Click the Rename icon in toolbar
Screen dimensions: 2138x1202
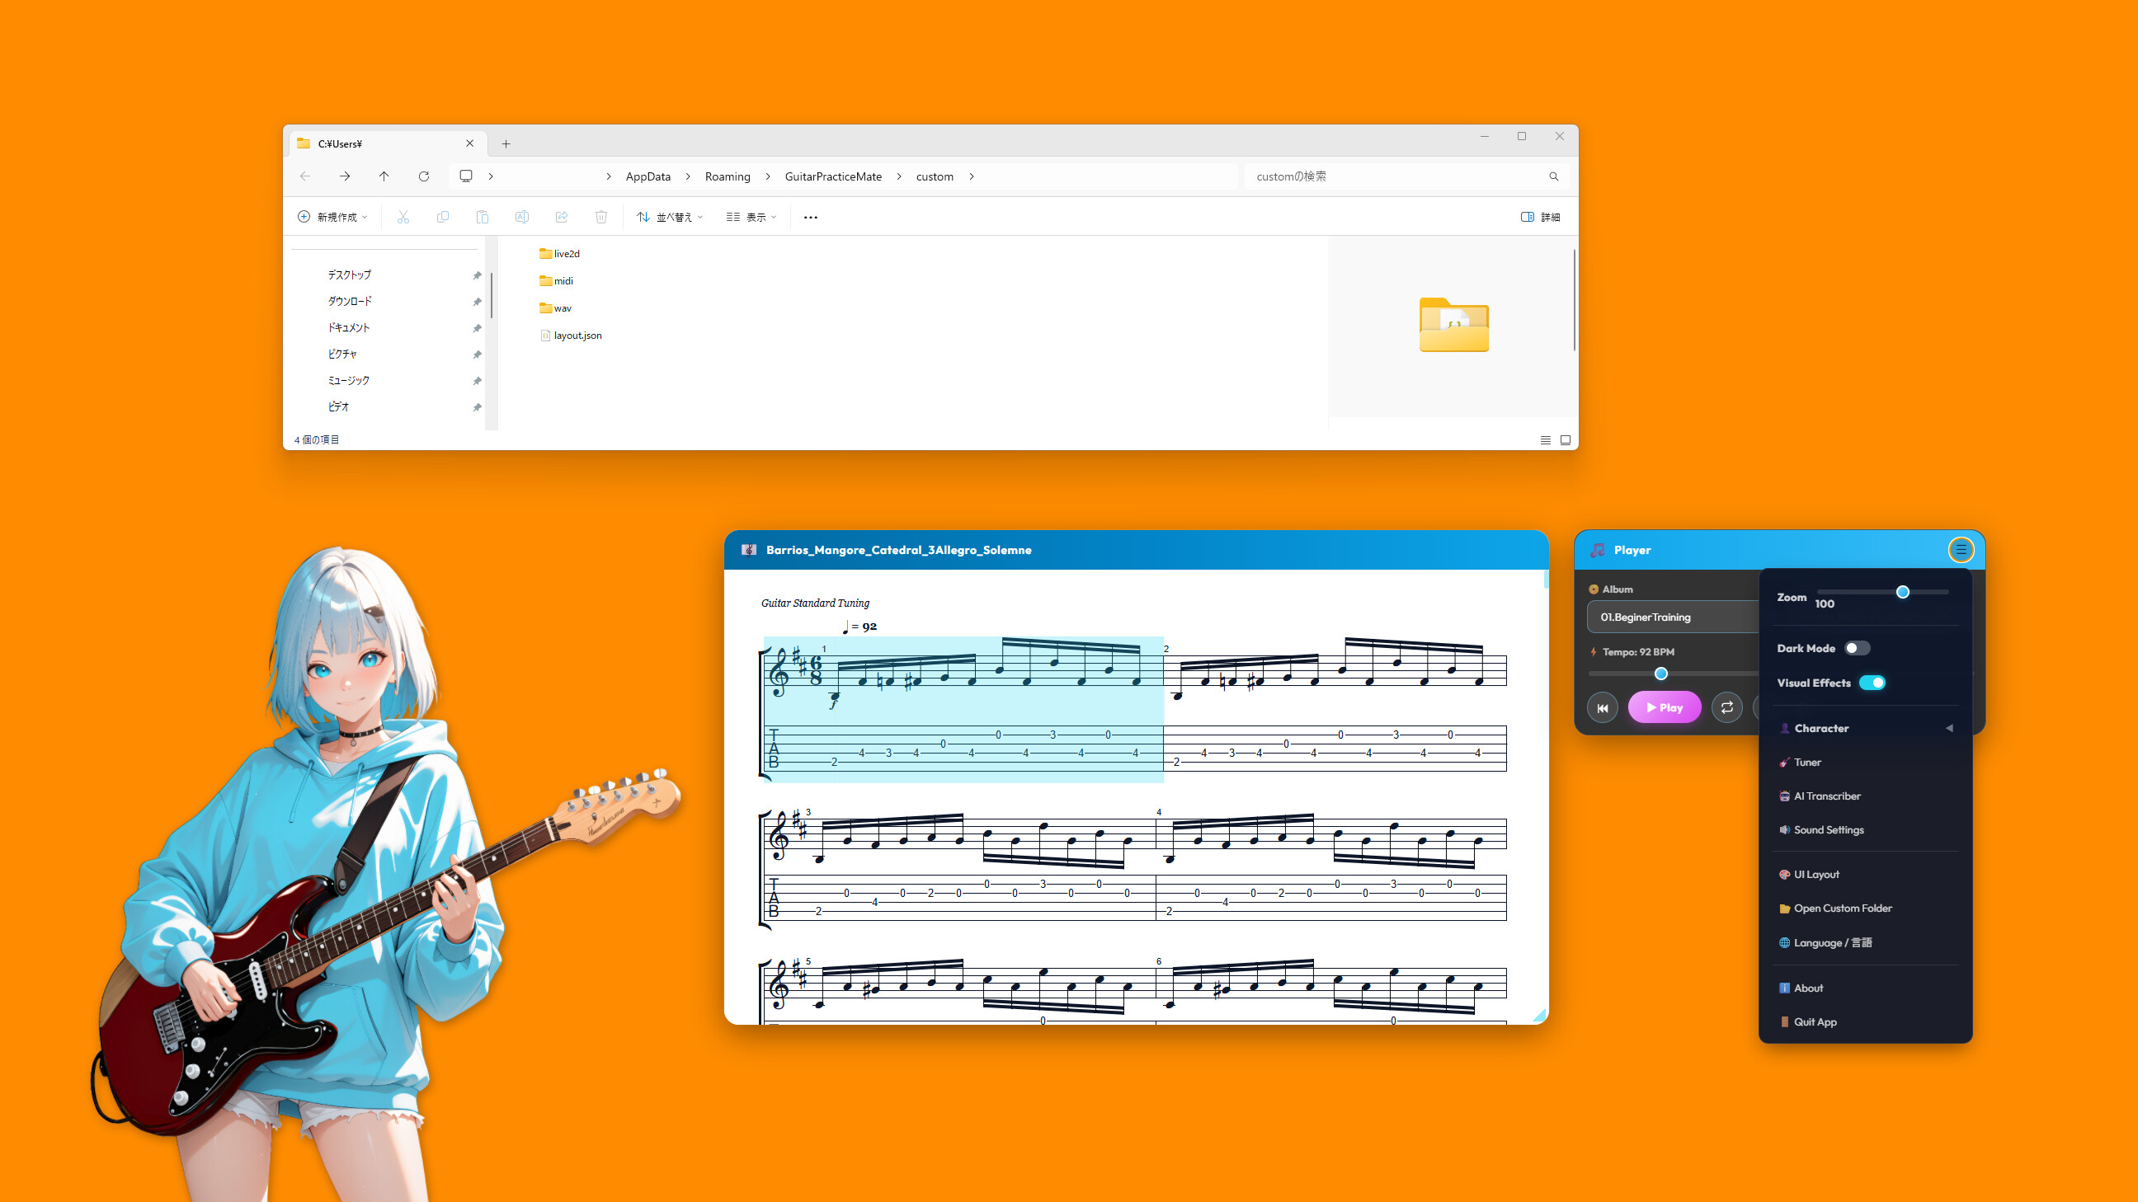pos(522,217)
